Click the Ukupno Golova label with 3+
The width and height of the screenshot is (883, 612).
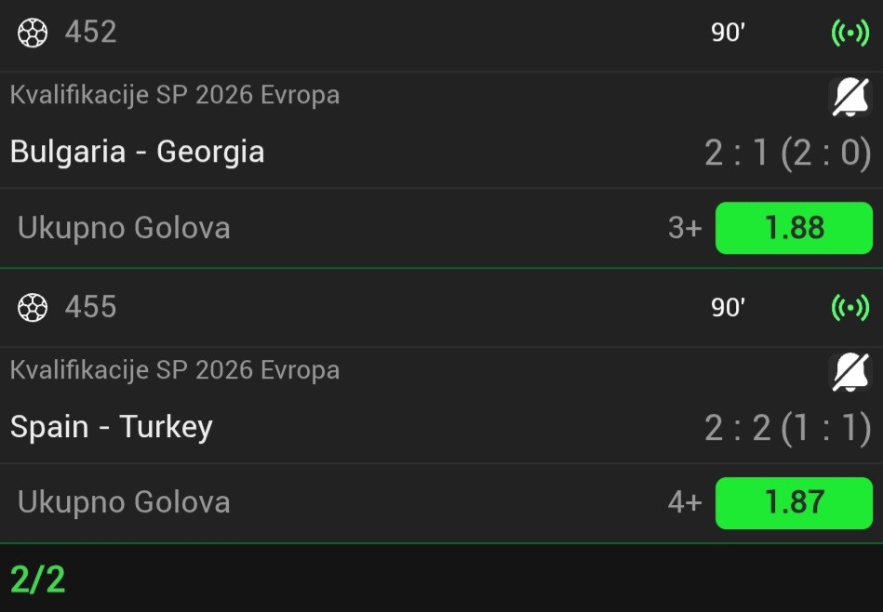click(x=124, y=228)
